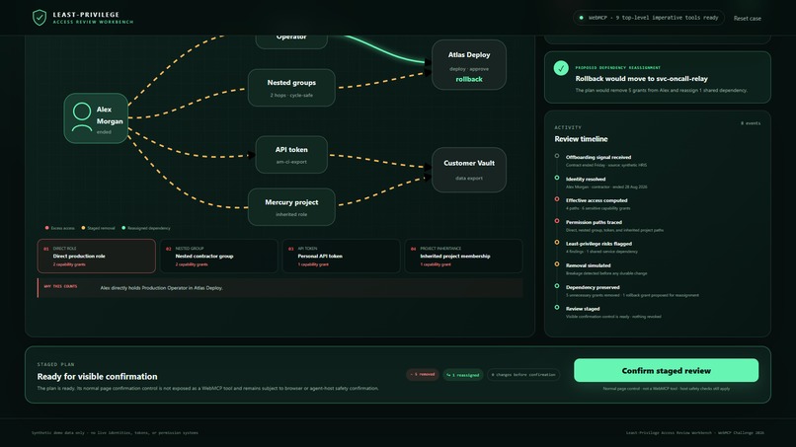Viewport: 796px width, 447px height.
Task: Select the Operator node at graph top
Action: [291, 40]
